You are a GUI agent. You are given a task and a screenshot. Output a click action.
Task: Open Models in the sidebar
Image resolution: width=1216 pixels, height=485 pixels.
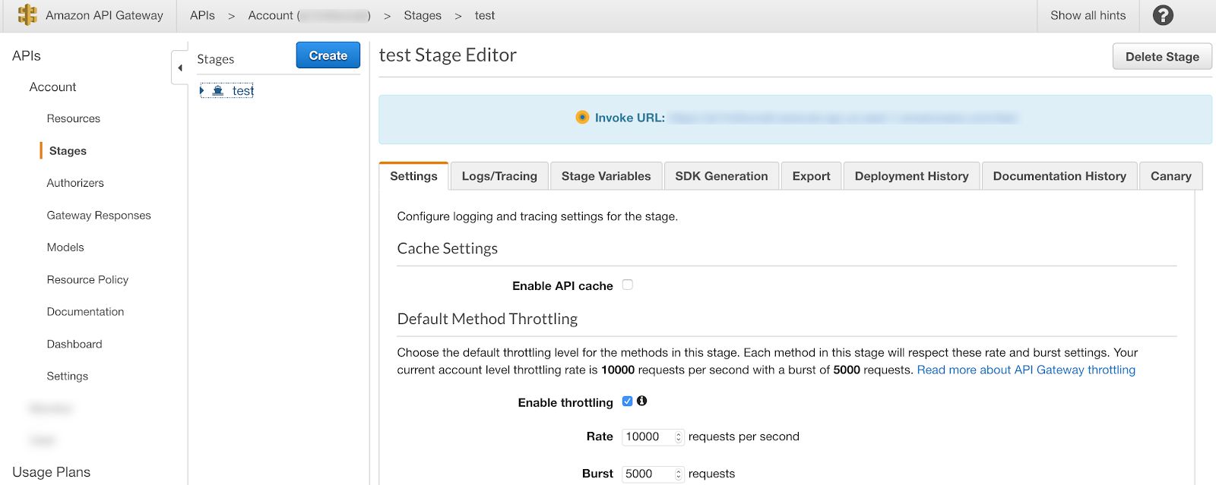(x=65, y=247)
